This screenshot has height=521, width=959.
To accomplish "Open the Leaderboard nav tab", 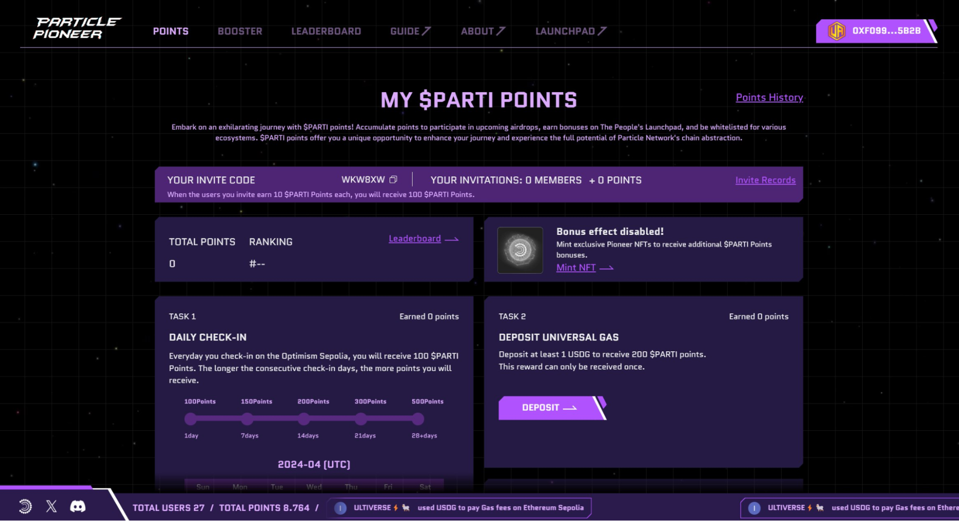I will [x=326, y=31].
